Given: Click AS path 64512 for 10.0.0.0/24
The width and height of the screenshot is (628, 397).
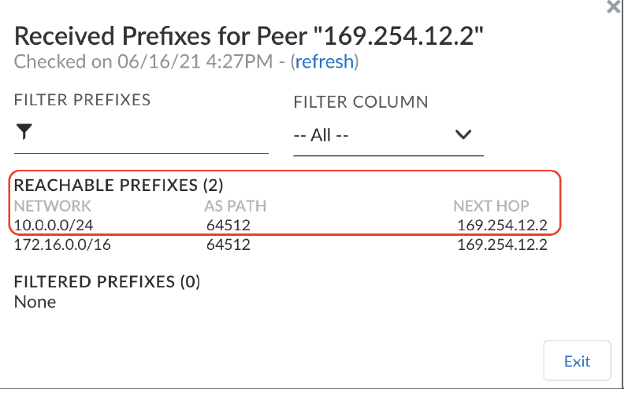Looking at the screenshot, I should (x=228, y=226).
